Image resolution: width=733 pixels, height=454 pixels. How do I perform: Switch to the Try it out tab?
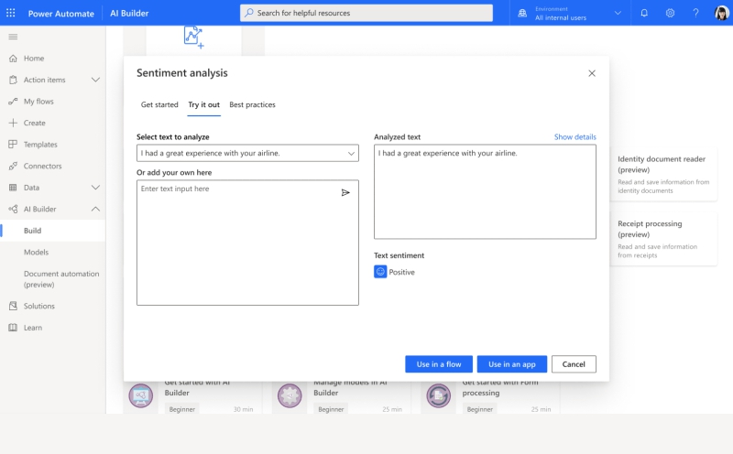pos(203,104)
